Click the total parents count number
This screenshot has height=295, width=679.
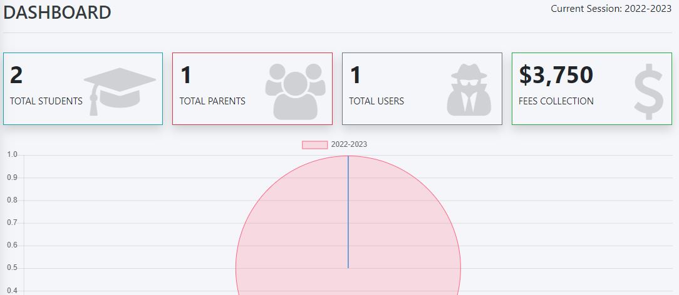tap(186, 76)
